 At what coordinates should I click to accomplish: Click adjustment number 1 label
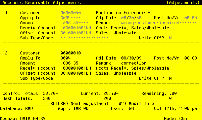pos(6,13)
